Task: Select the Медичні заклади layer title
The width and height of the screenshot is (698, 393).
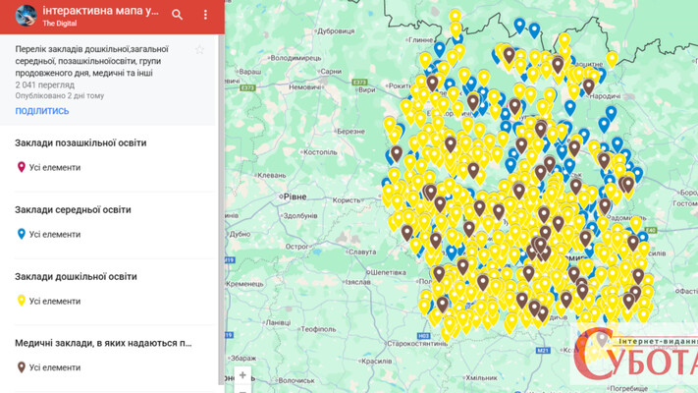Action: [103, 343]
